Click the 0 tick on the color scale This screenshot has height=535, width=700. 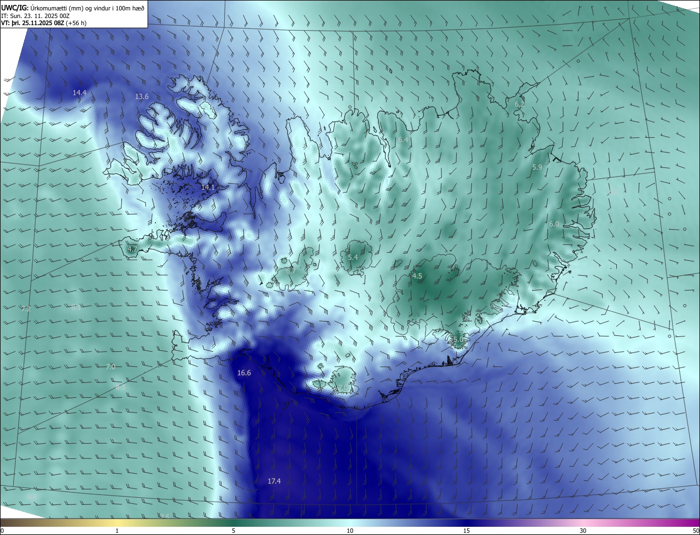(2, 531)
